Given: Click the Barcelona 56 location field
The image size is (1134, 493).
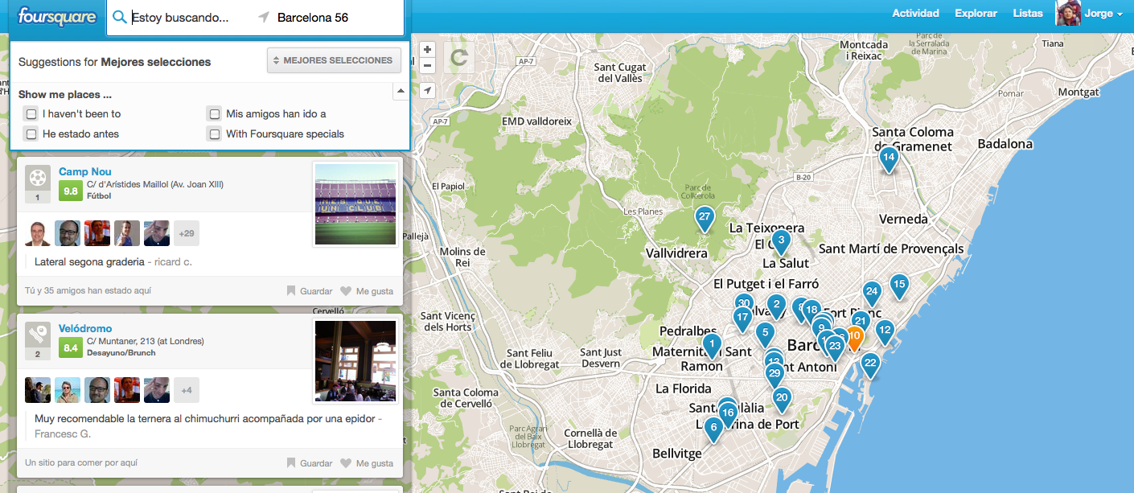Looking at the screenshot, I should coord(334,18).
